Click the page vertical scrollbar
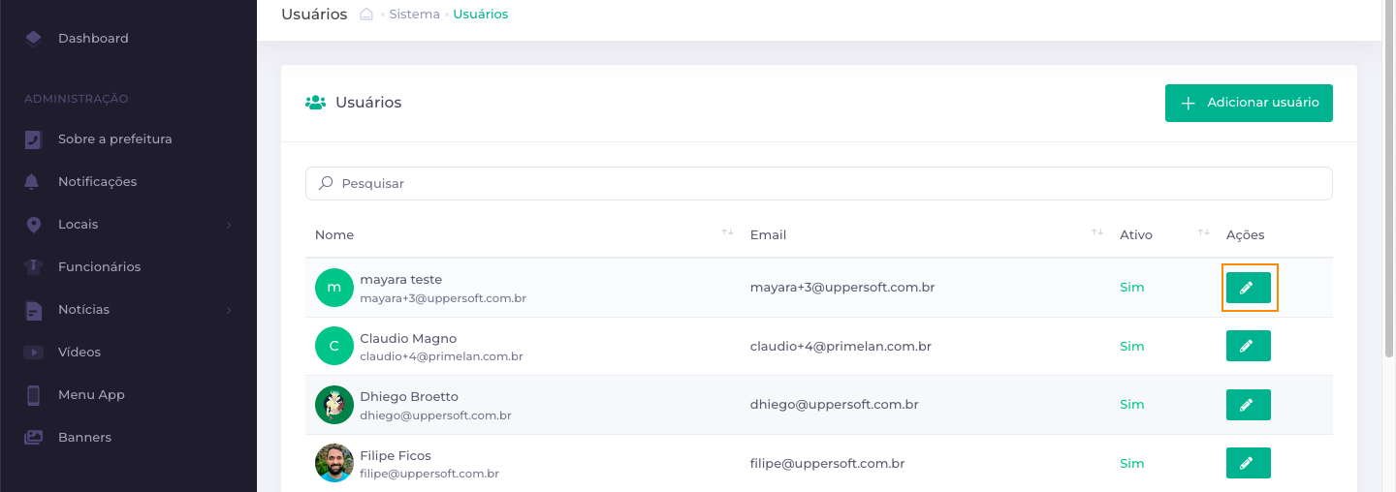The height and width of the screenshot is (492, 1396). pos(1389,178)
